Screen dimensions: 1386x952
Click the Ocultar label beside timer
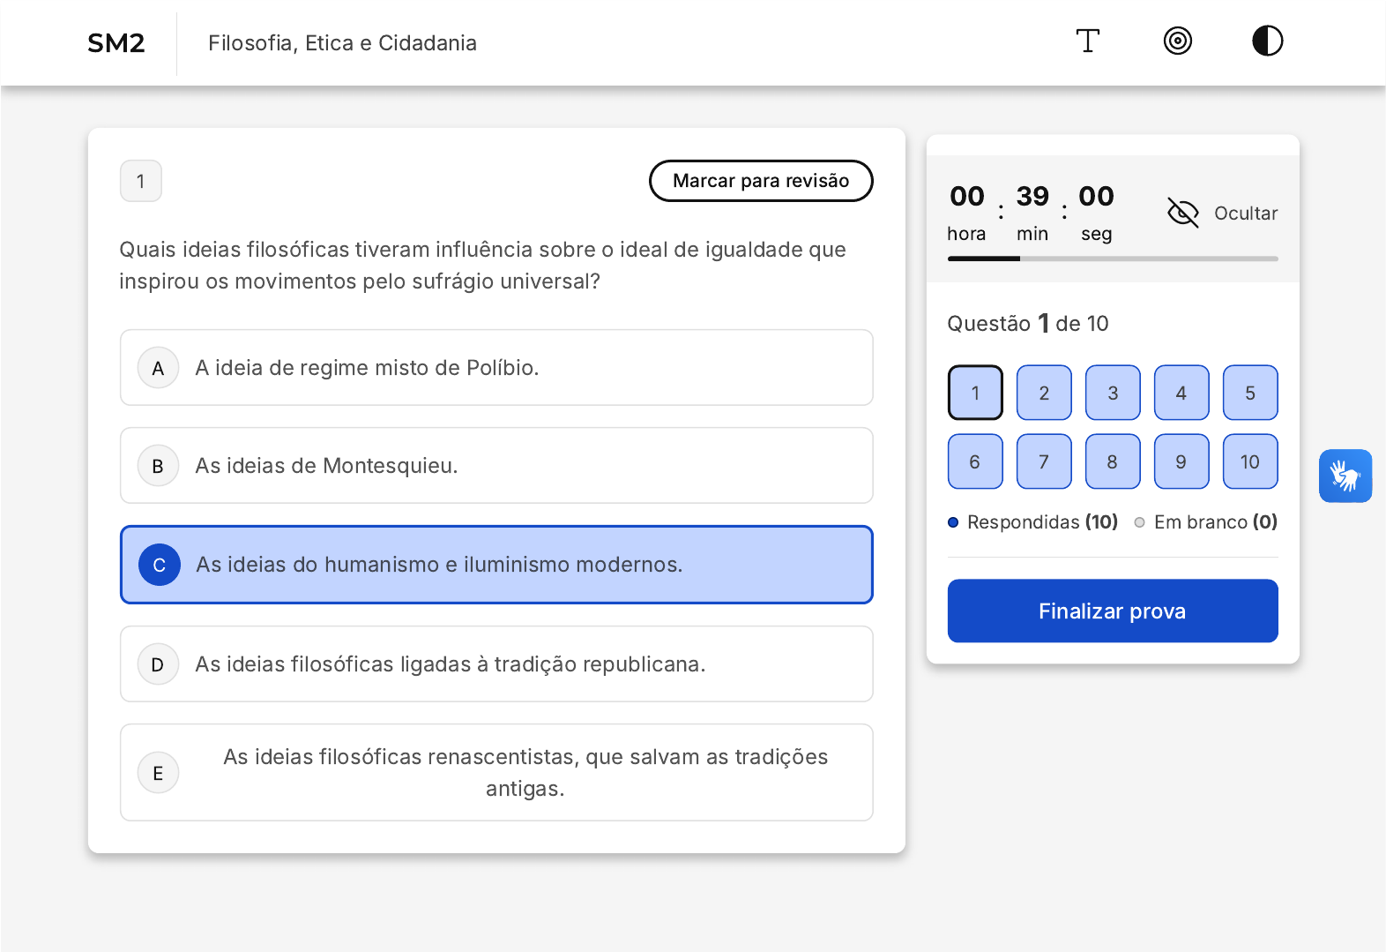[1245, 214]
